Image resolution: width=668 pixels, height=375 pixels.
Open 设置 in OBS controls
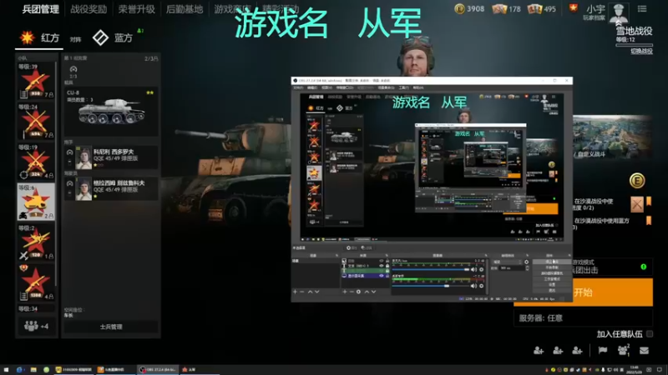(x=552, y=284)
